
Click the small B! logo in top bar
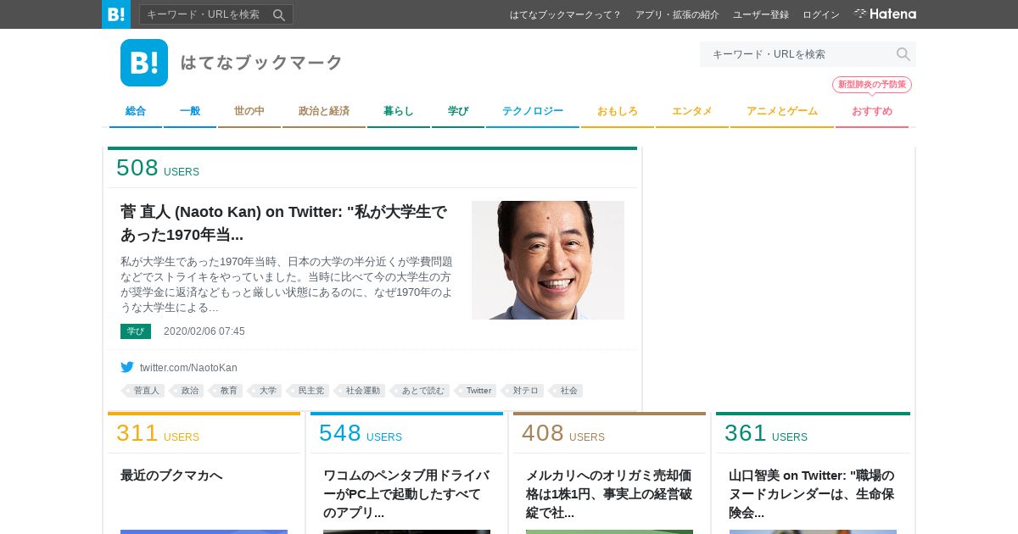click(116, 14)
